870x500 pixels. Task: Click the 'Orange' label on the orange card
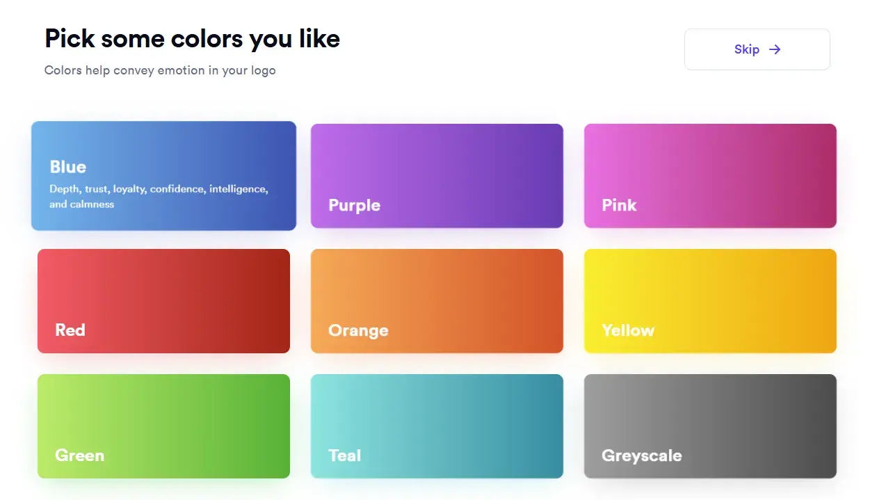(x=357, y=330)
